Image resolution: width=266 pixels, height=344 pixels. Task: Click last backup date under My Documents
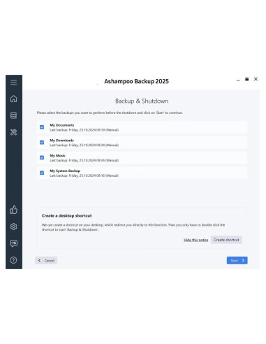click(84, 130)
